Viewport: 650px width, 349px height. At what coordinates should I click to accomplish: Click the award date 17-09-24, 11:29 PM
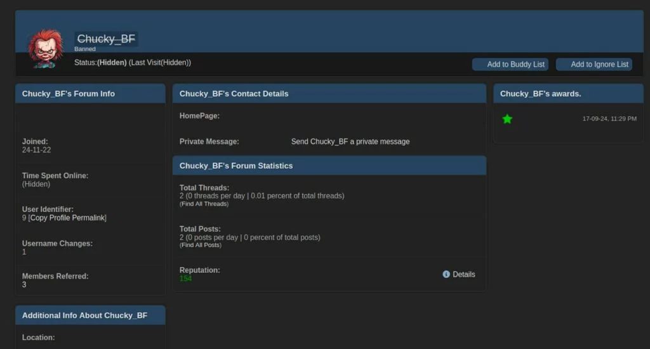point(609,119)
